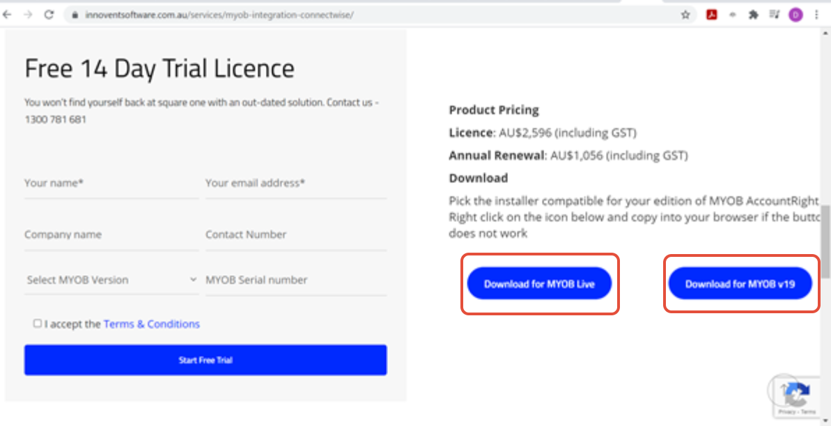Click the Your email address field
The width and height of the screenshot is (831, 426).
point(296,183)
